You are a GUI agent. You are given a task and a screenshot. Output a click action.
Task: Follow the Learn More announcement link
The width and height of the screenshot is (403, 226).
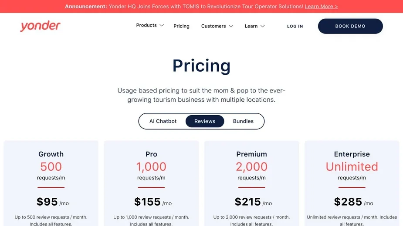321,7
